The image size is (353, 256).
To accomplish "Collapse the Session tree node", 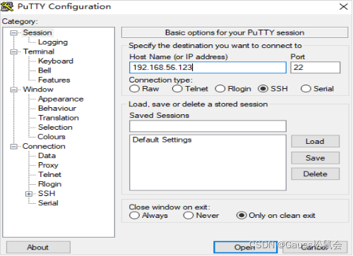I will tap(13, 33).
